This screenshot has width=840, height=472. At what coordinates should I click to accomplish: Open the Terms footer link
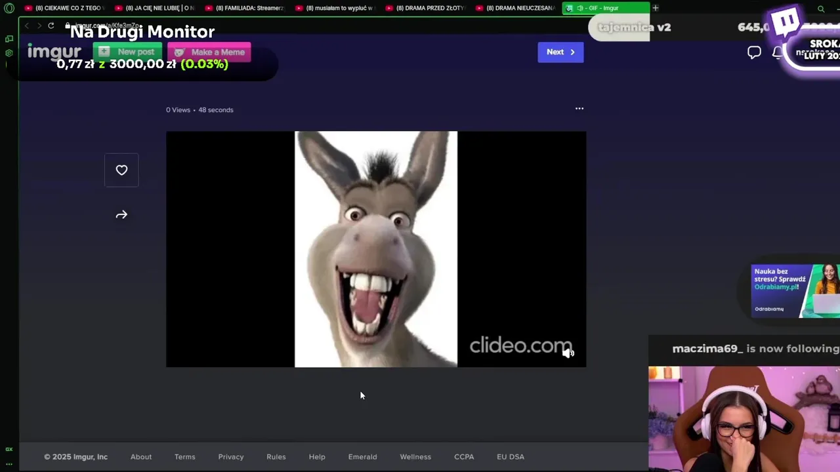(x=185, y=457)
